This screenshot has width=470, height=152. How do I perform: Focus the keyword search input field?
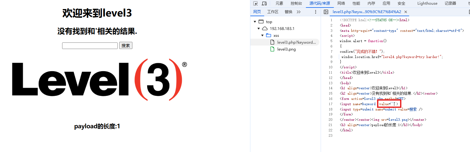pos(90,46)
